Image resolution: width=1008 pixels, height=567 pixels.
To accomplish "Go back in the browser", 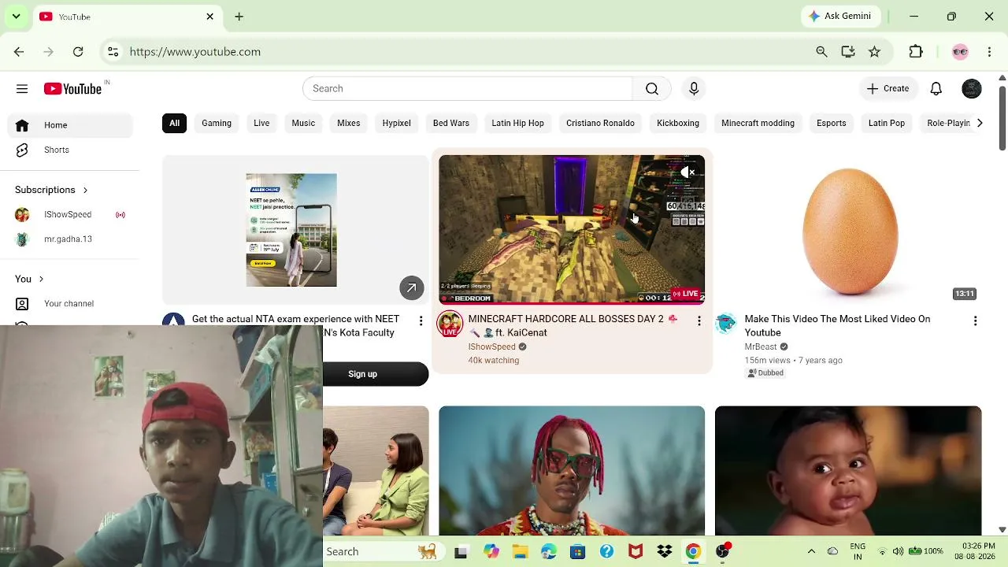I will 19,52.
